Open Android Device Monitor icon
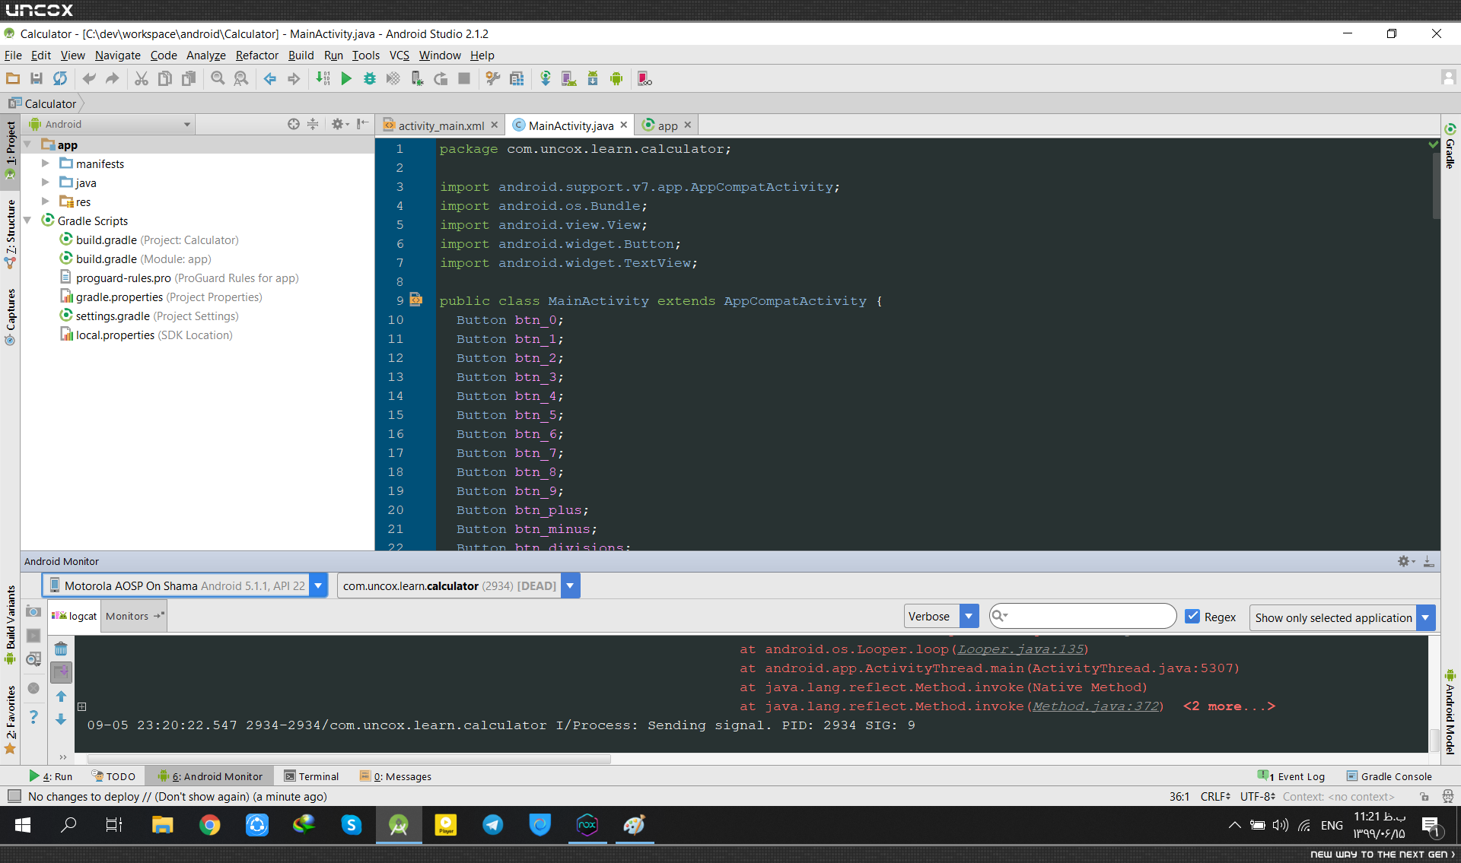The width and height of the screenshot is (1461, 863). 616,78
